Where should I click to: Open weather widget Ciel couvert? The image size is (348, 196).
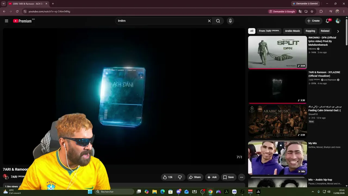(x=12, y=192)
